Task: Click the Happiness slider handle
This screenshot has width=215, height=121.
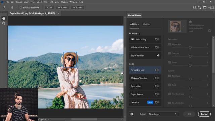Action: tap(190, 47)
